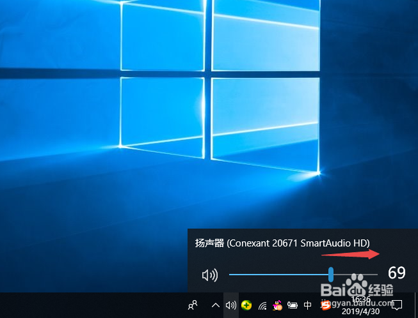Mute speaker via flyout volume icon
418x318 pixels.
210,275
